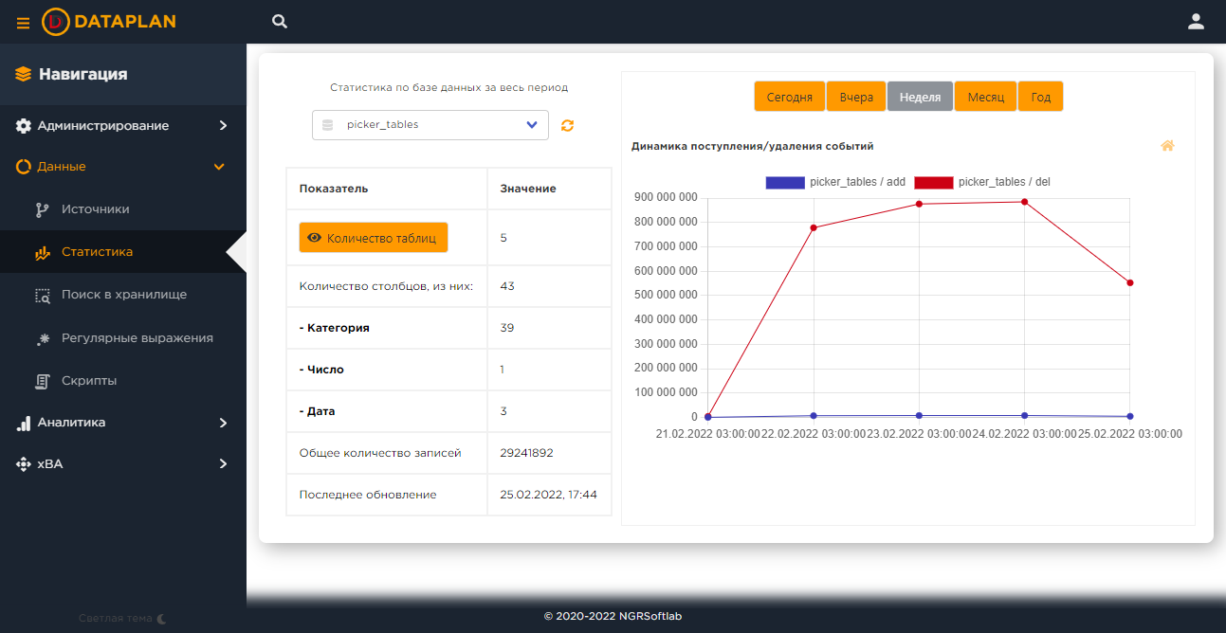
Task: Toggle picker_tables / add legend series
Action: (834, 182)
